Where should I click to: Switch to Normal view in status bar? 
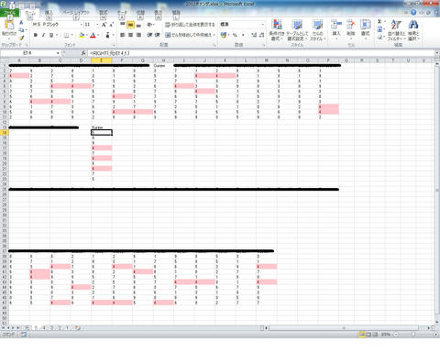click(x=362, y=335)
